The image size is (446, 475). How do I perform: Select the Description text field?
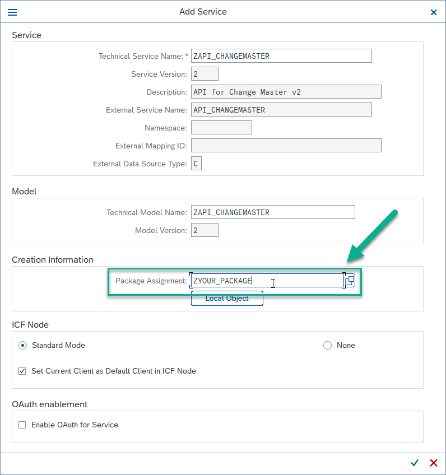coord(286,92)
